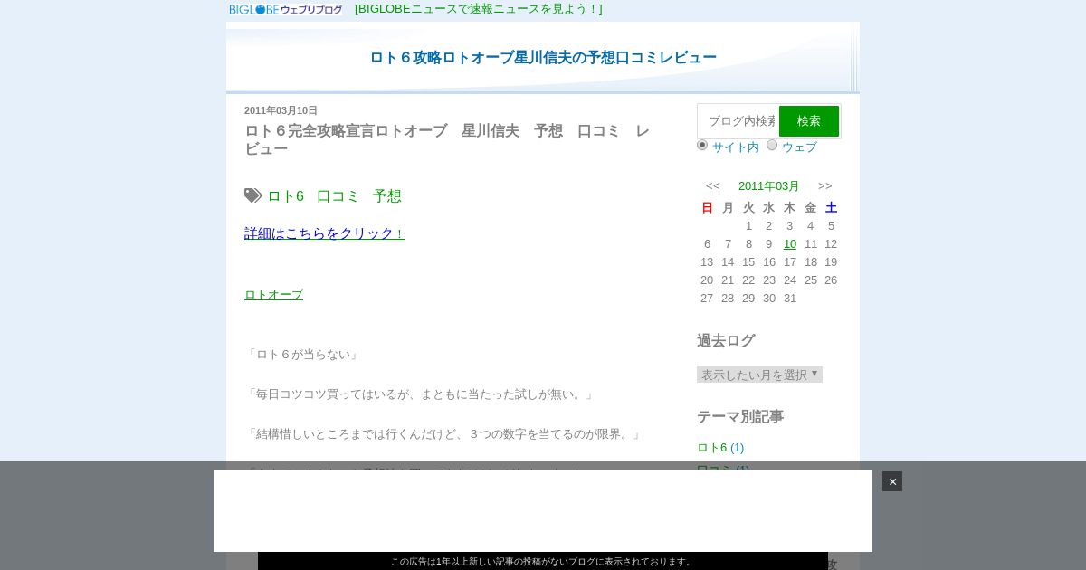Click the ad notice この広告は1年以上 text

pos(543,562)
